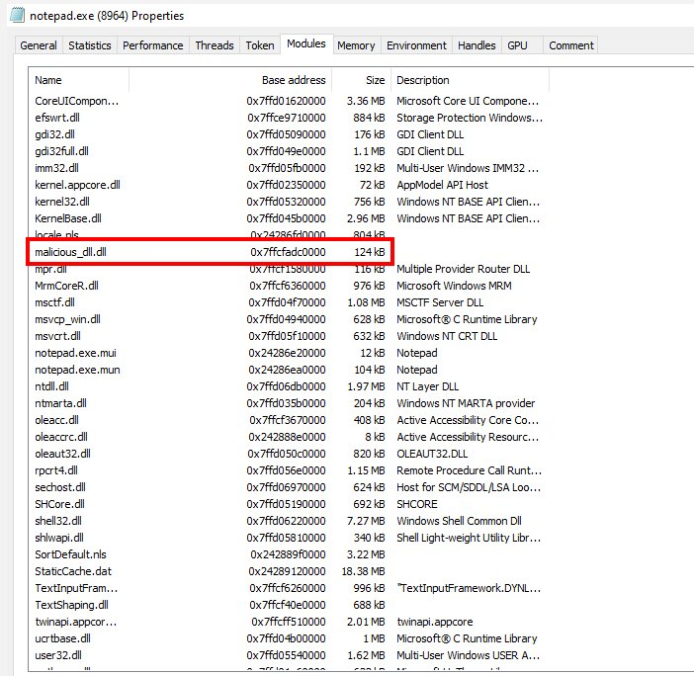This screenshot has height=676, width=694.
Task: Select rpcrt4.dll module
Action: click(x=288, y=470)
